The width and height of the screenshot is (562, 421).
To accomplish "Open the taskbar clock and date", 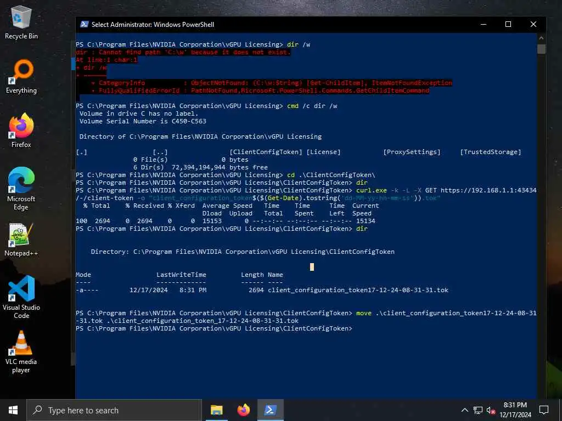I will click(x=515, y=410).
